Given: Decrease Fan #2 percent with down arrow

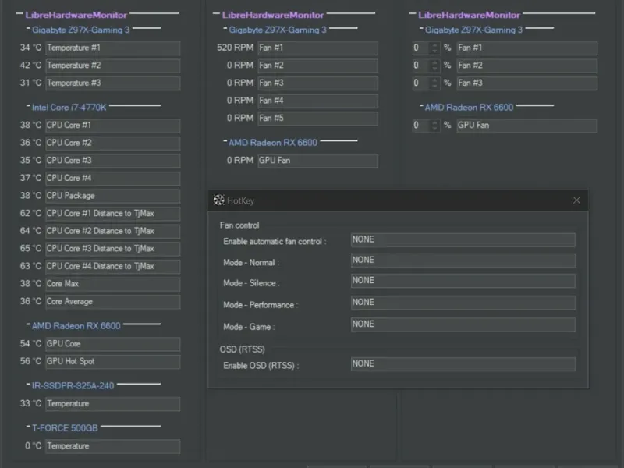Looking at the screenshot, I should point(434,69).
